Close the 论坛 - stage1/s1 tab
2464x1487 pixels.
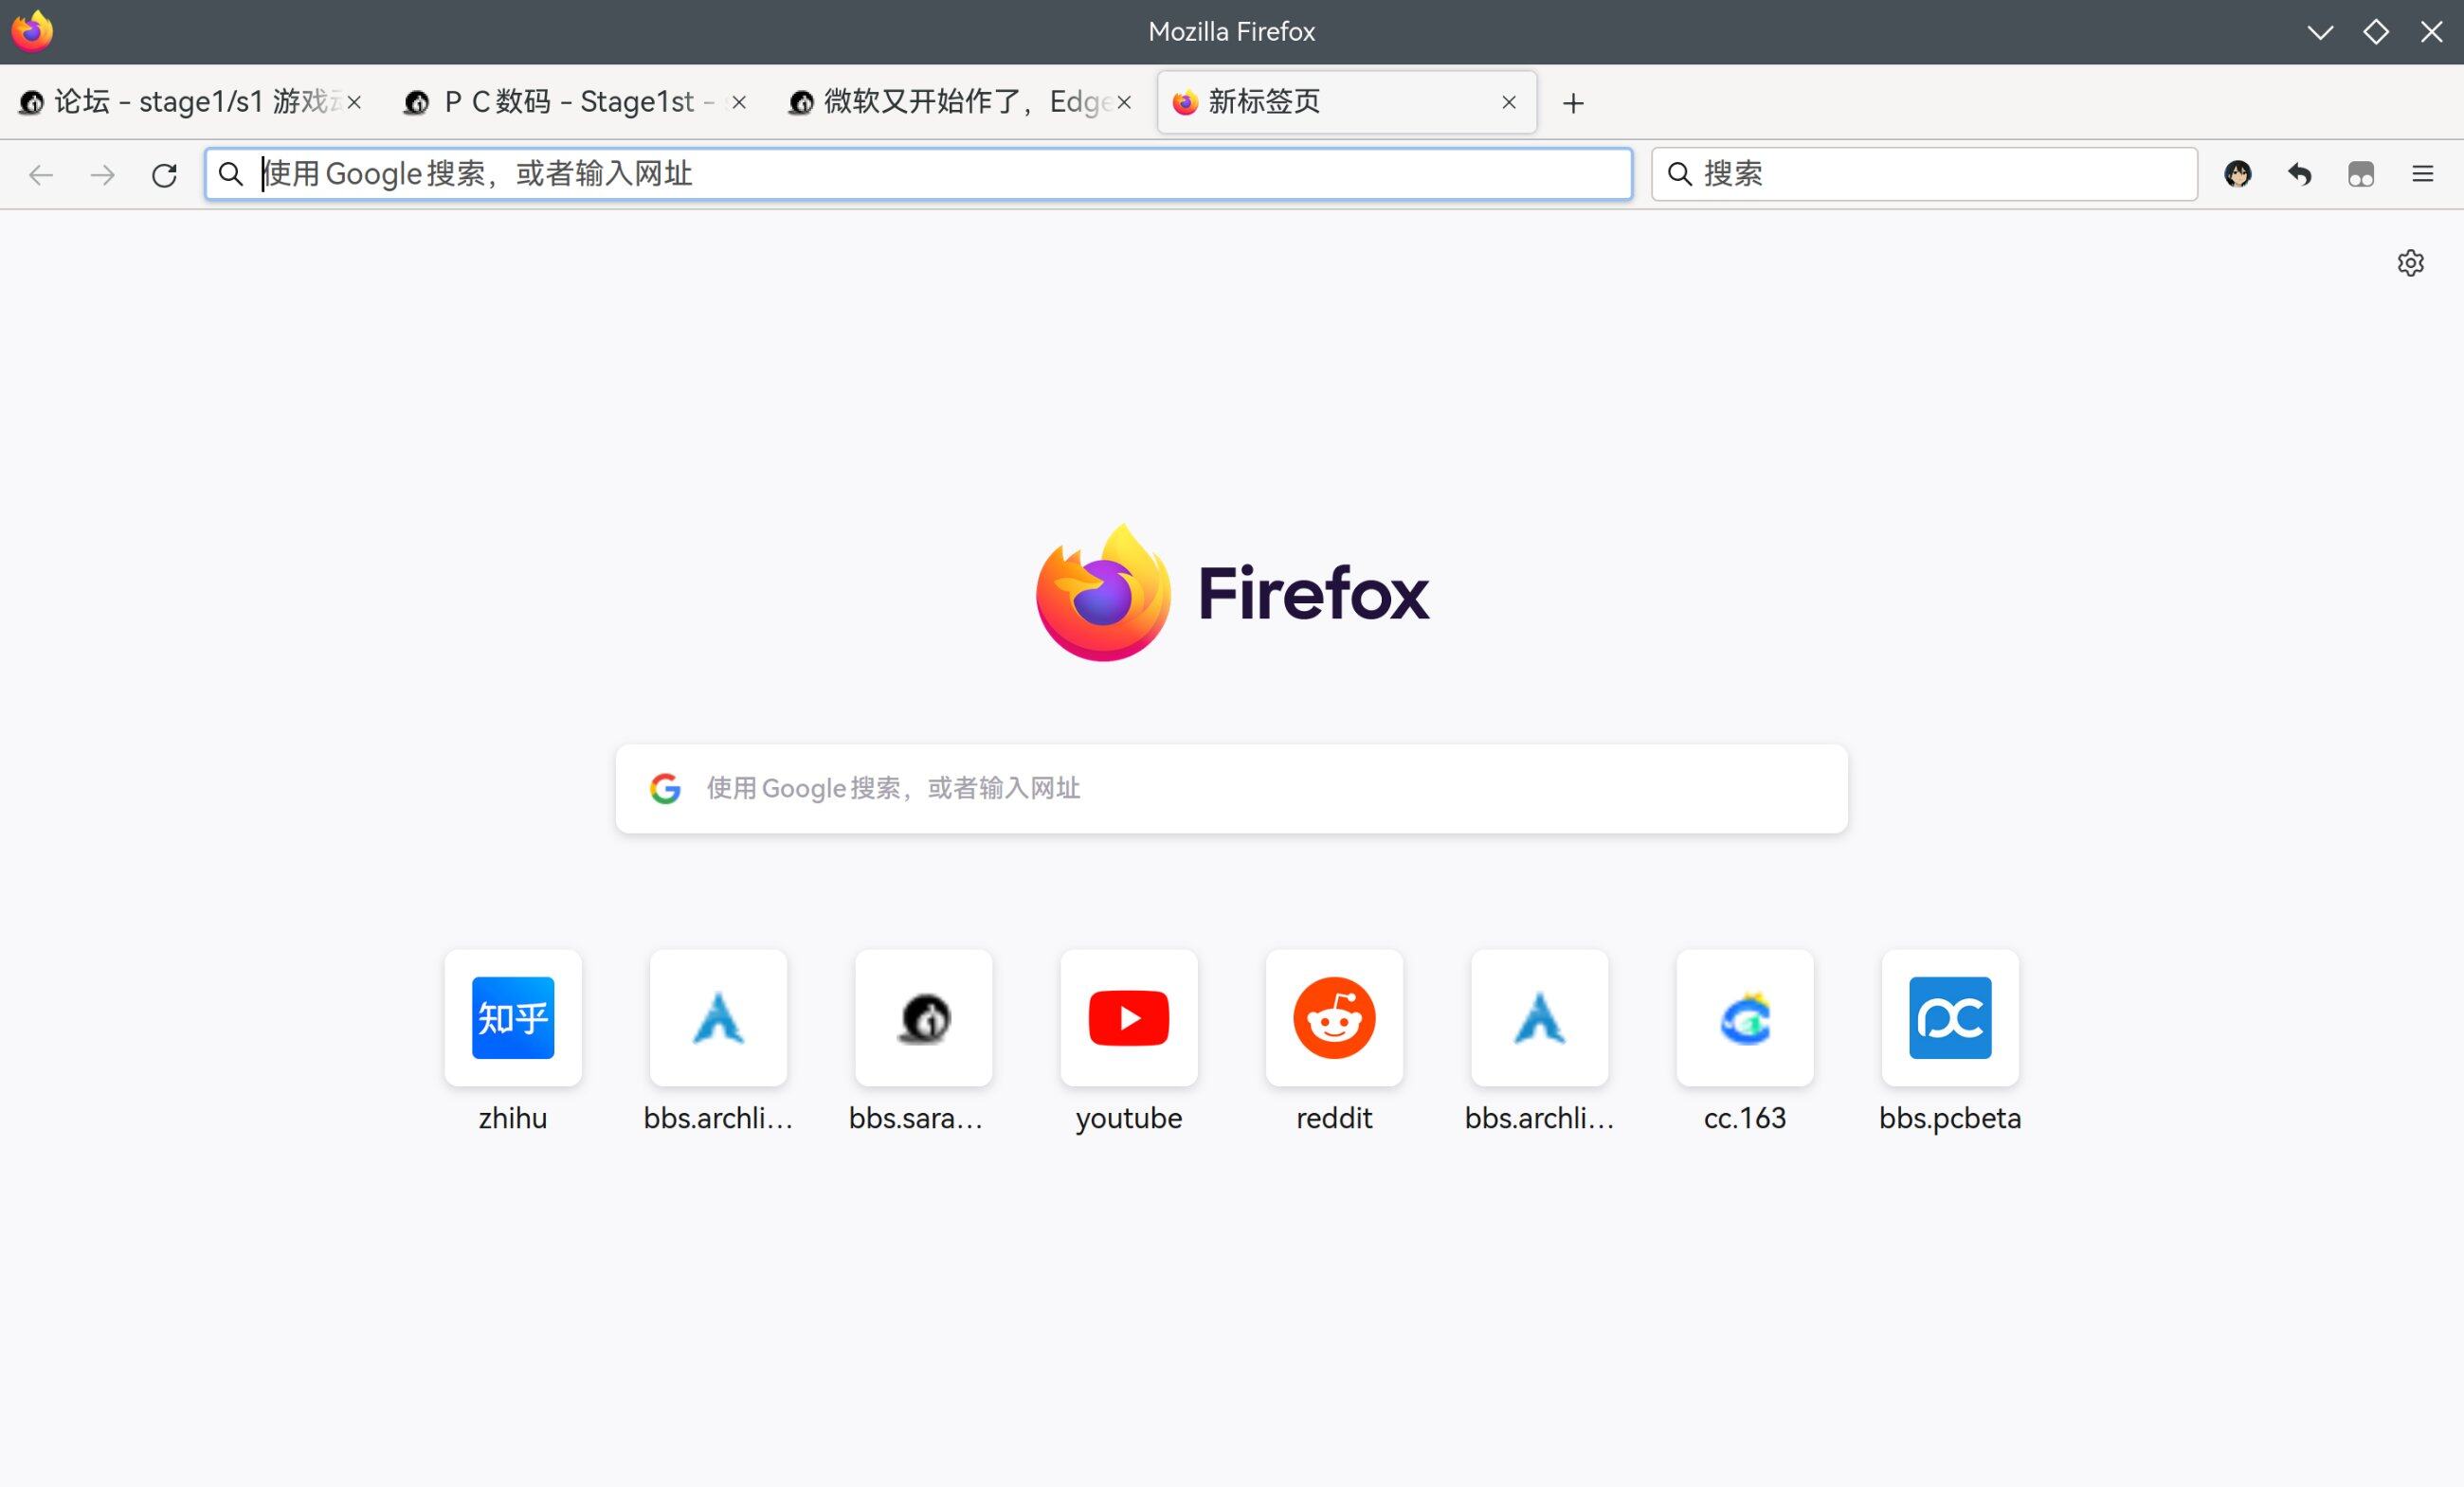[x=354, y=102]
